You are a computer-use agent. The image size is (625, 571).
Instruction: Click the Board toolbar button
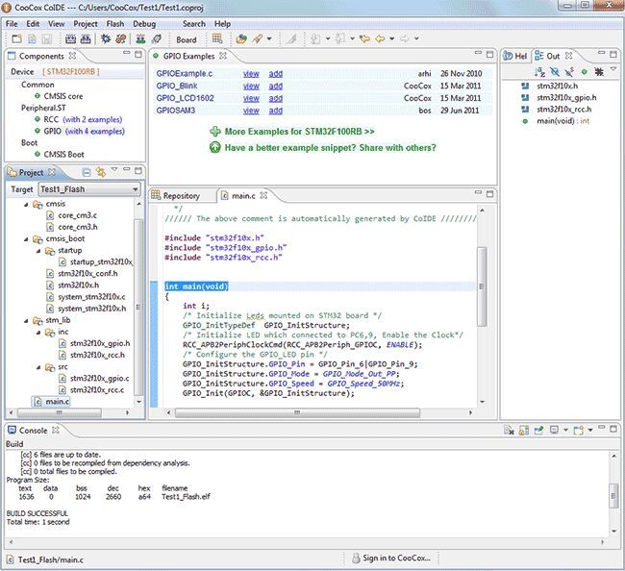[187, 39]
